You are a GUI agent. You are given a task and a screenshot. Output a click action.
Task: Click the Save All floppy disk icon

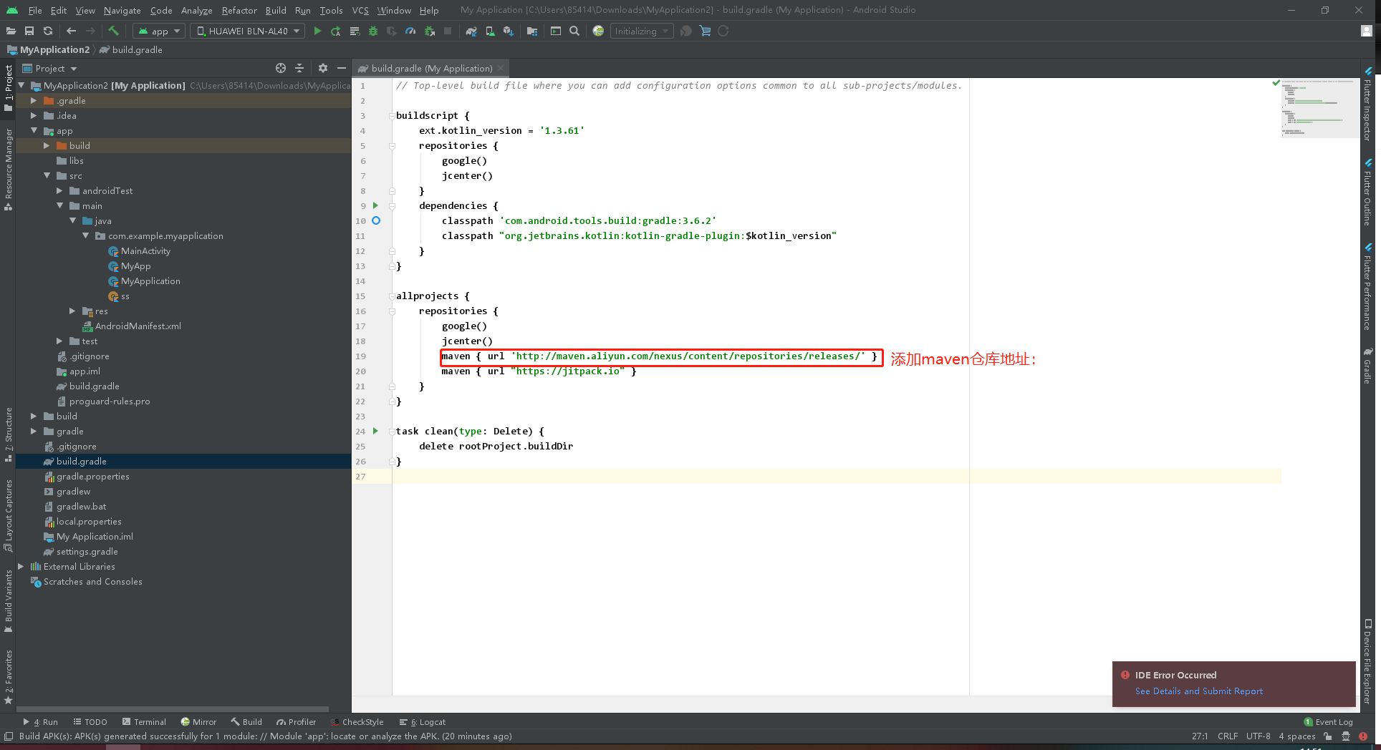29,31
